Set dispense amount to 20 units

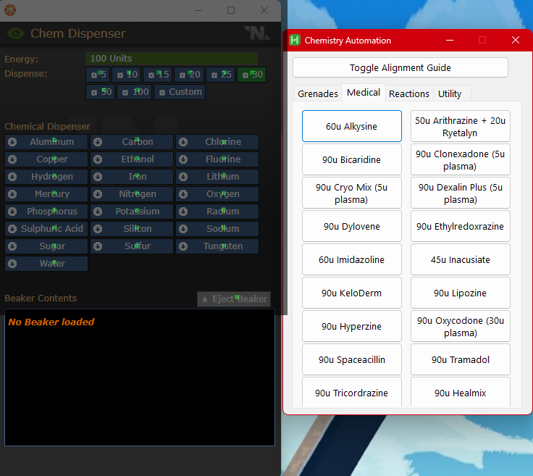tap(189, 75)
